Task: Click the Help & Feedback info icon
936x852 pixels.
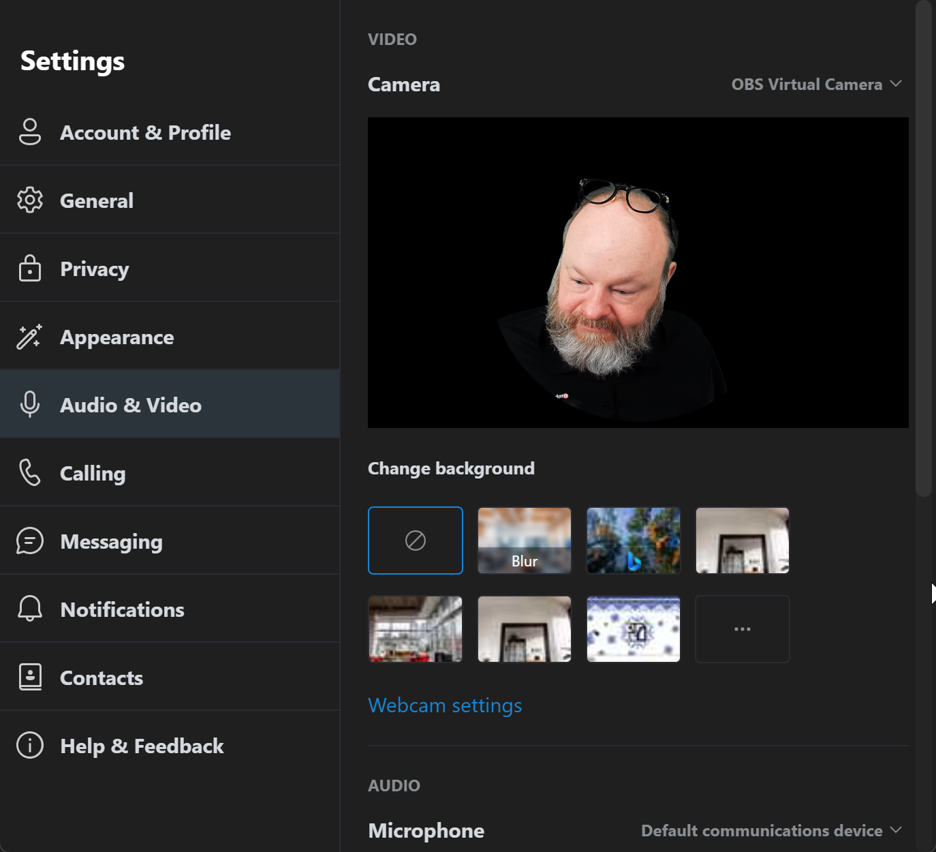Action: (x=30, y=745)
